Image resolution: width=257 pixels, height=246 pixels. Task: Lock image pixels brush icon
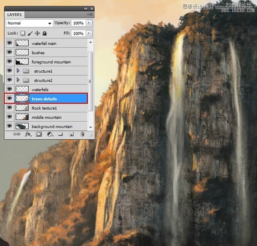[x=30, y=33]
